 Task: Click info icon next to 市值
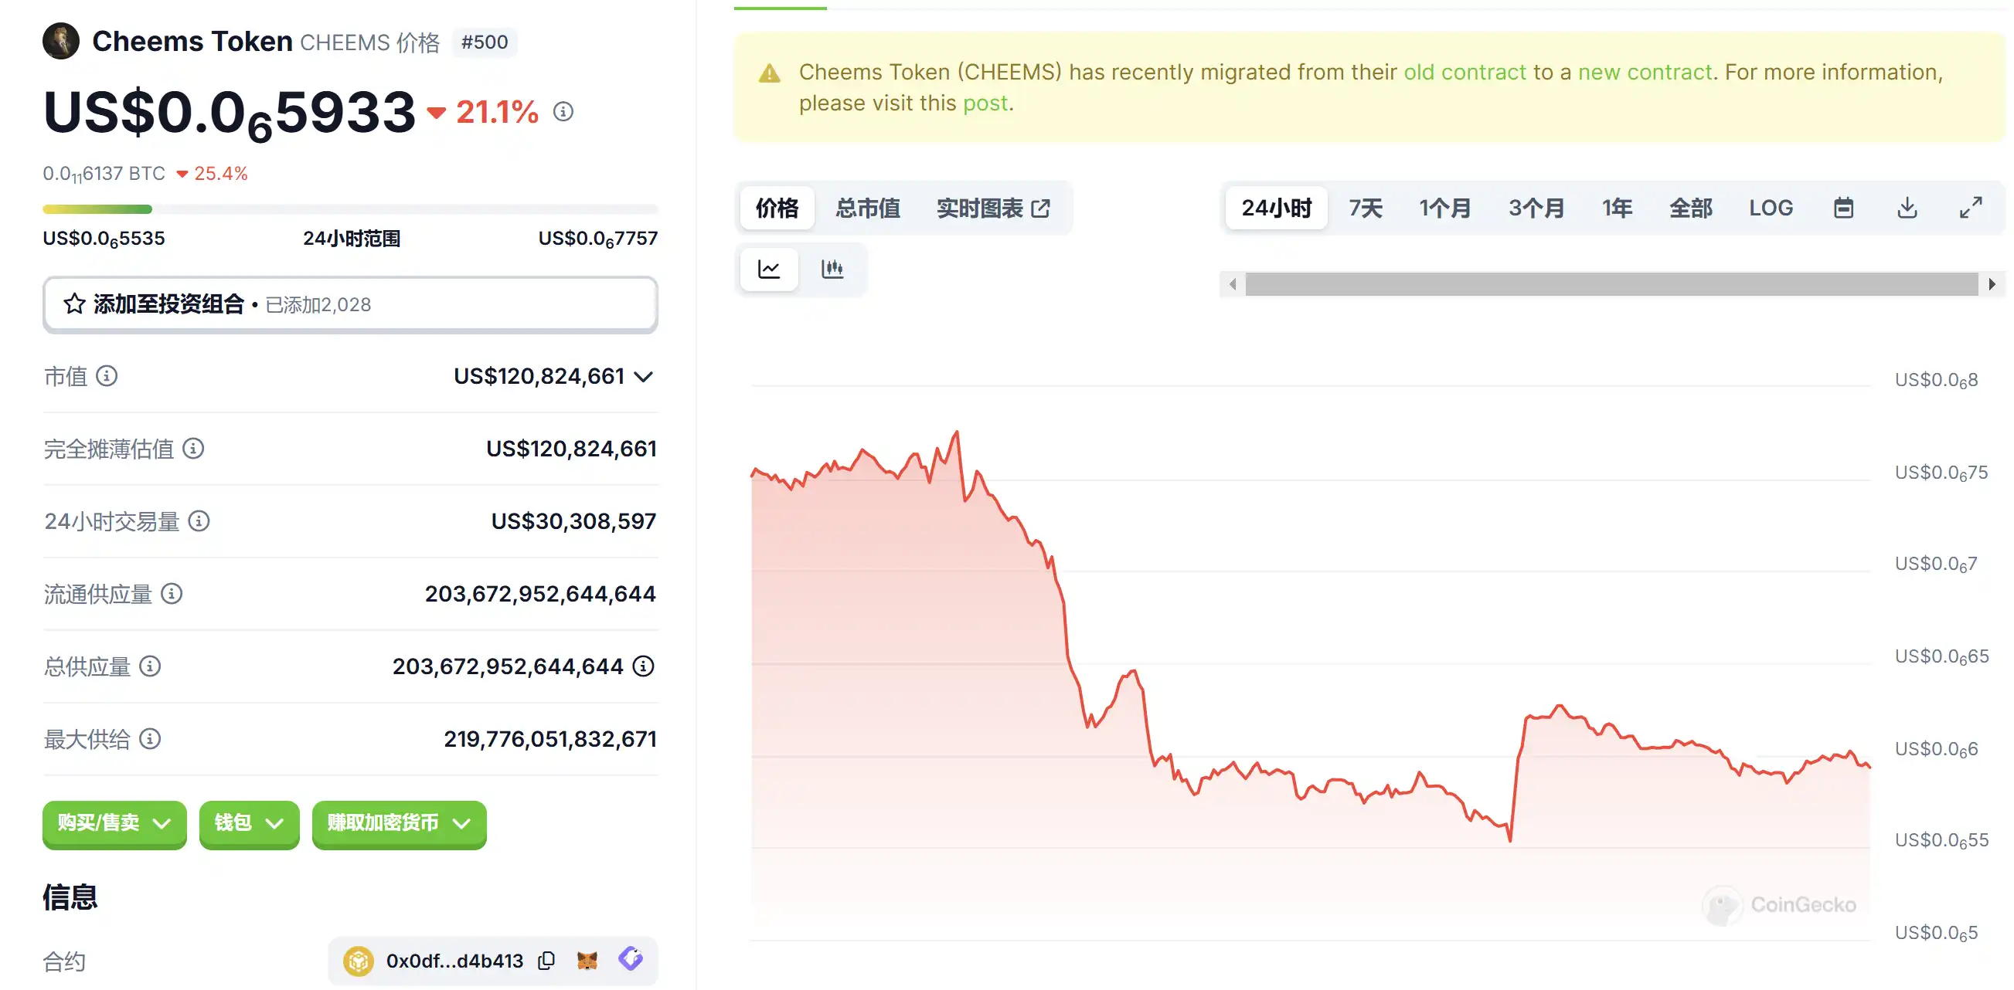click(x=107, y=377)
